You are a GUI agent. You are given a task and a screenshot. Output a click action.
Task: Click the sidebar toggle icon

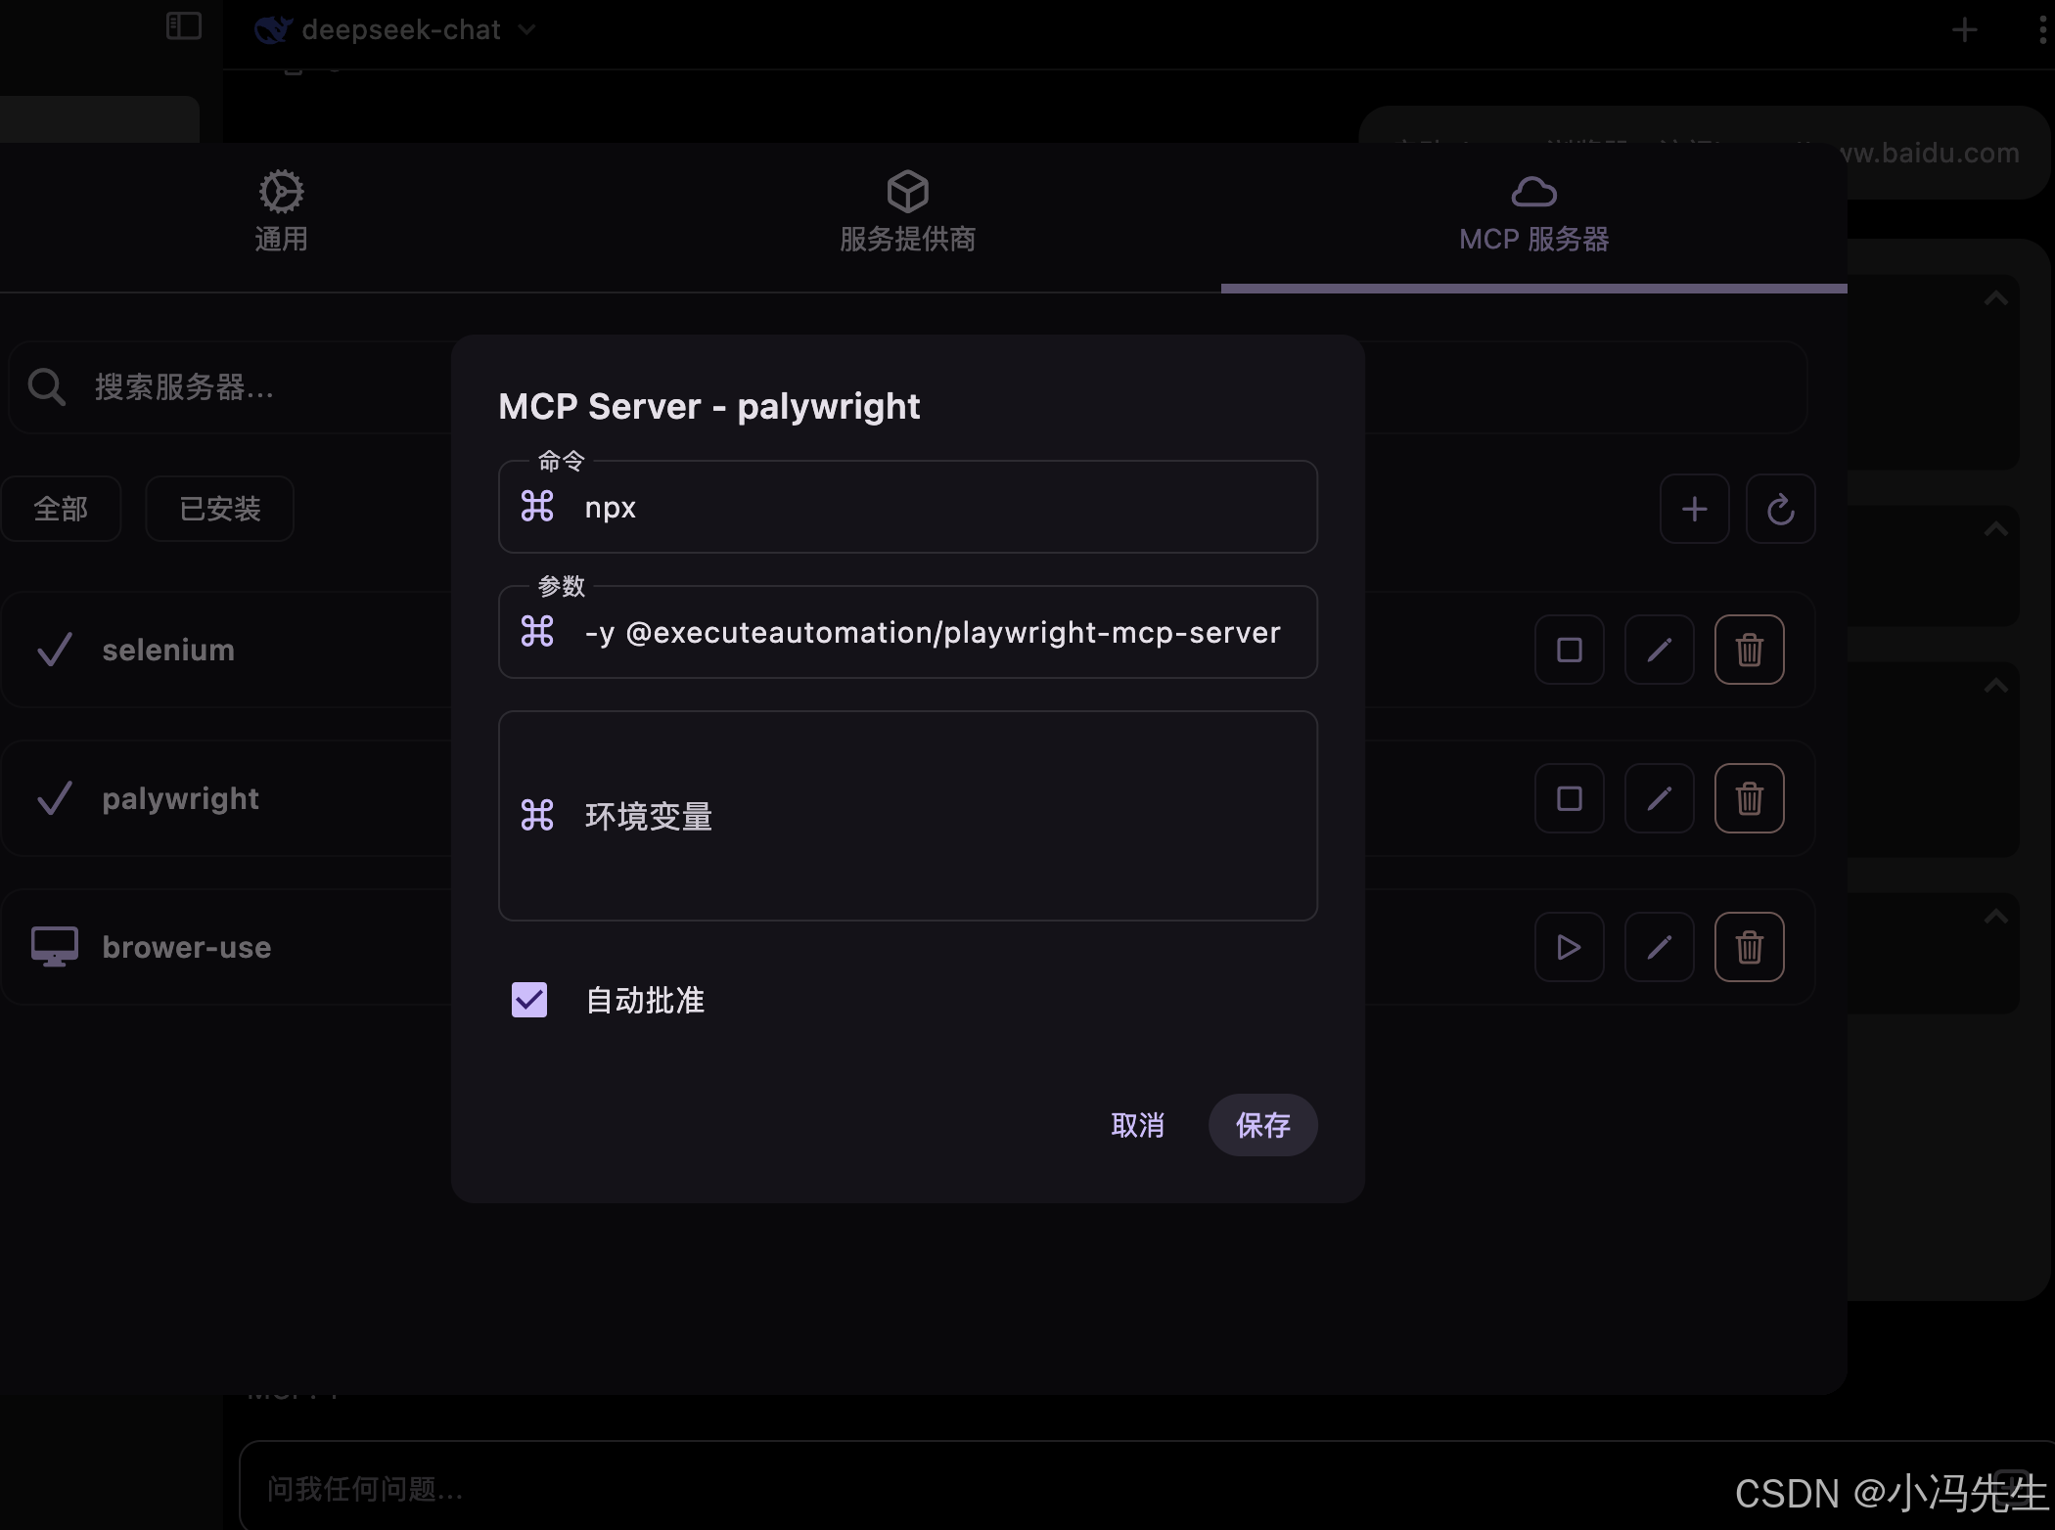coord(183,26)
